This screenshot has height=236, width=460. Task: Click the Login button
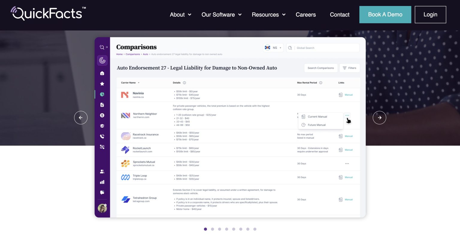430,14
